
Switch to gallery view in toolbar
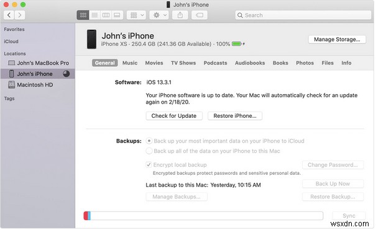click(117, 15)
